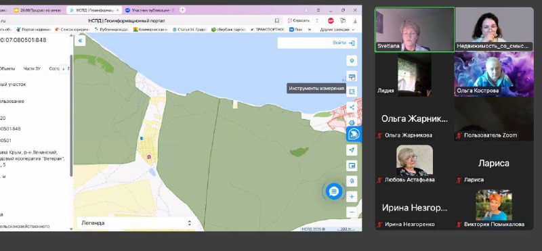Switch to the 26.08 Продукт по земле browser tab
Screen dimensions: 542x251
(x=38, y=10)
